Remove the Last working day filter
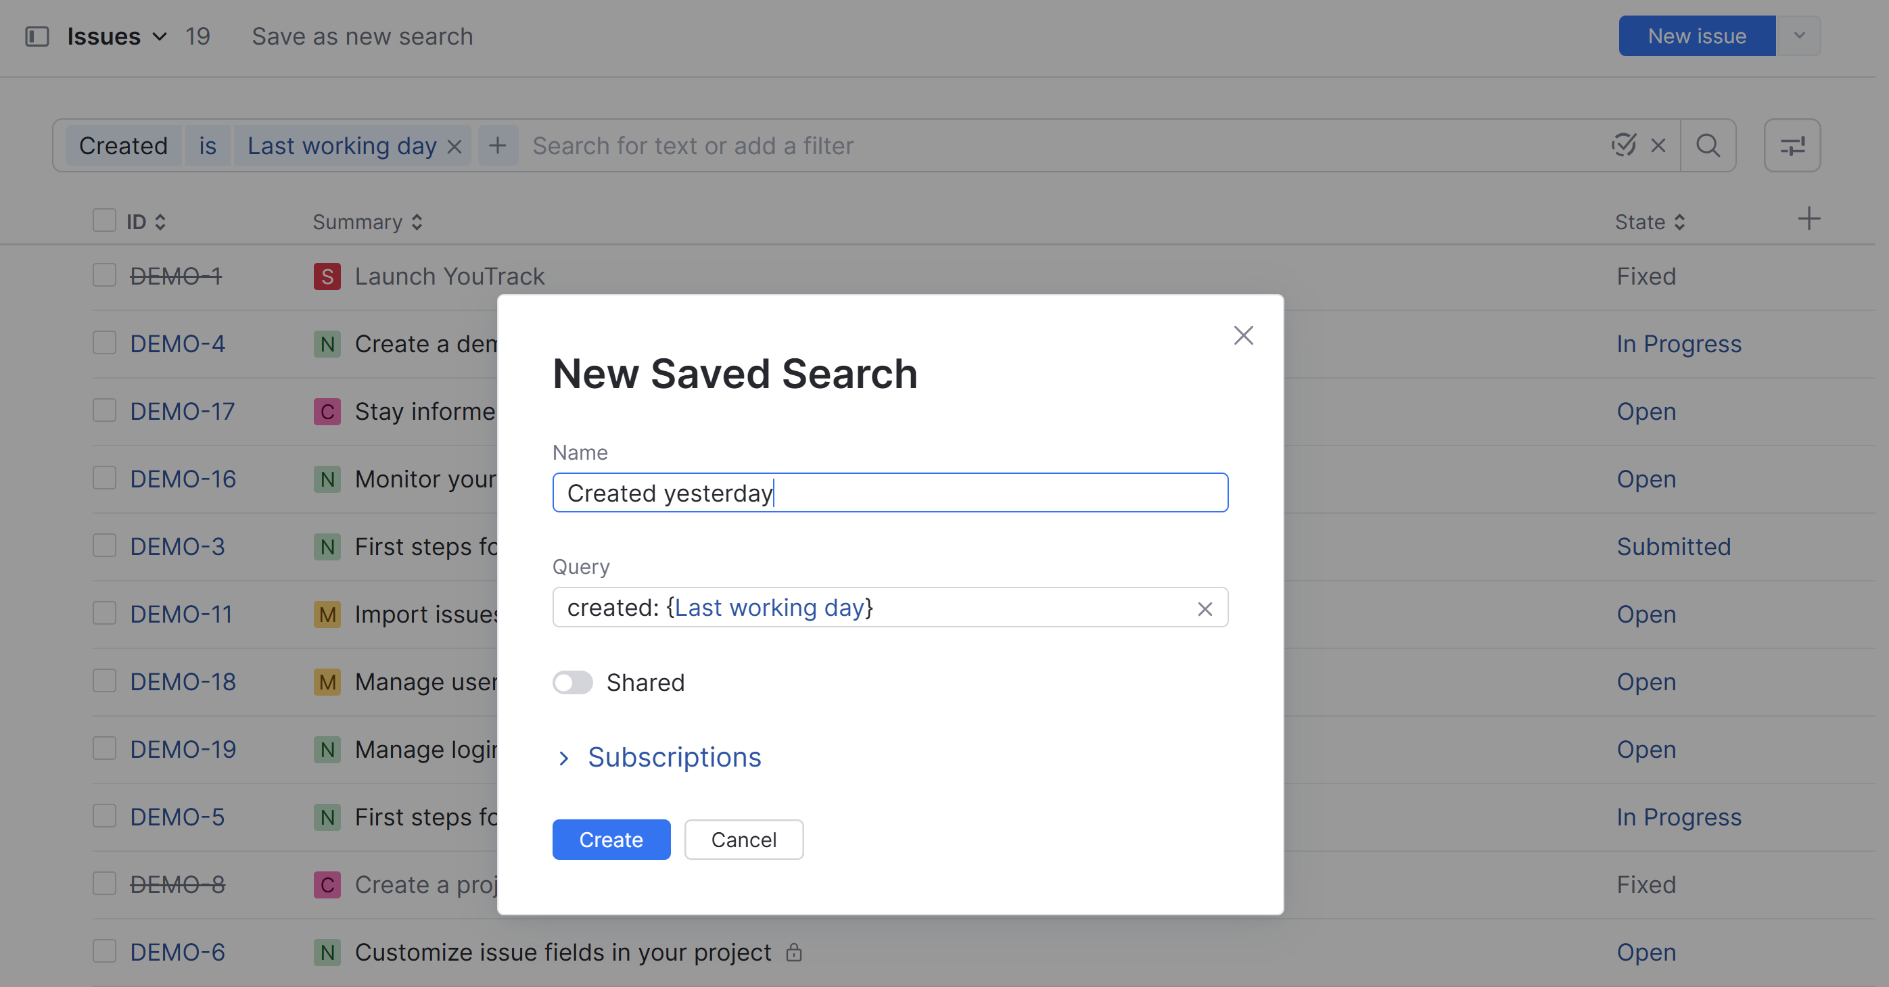1889x987 pixels. (x=454, y=147)
